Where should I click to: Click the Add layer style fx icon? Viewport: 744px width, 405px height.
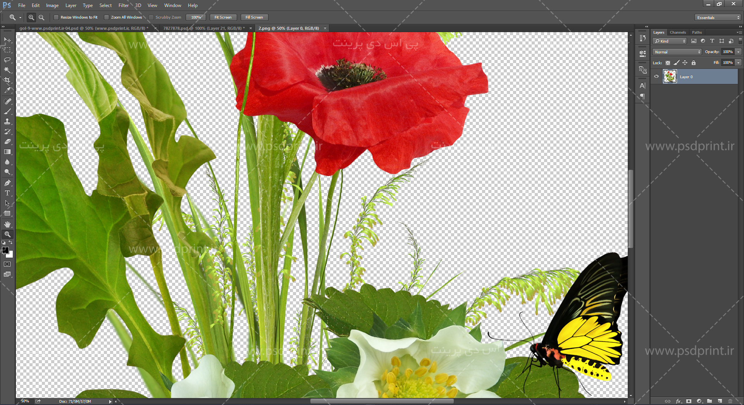point(679,401)
